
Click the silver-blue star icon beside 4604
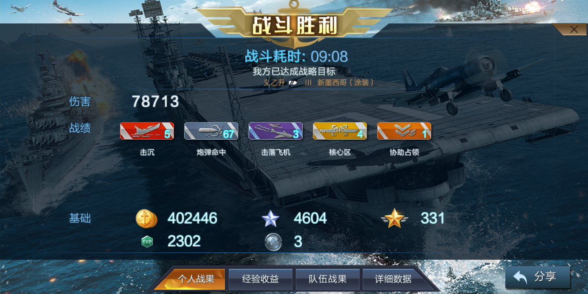coord(270,219)
